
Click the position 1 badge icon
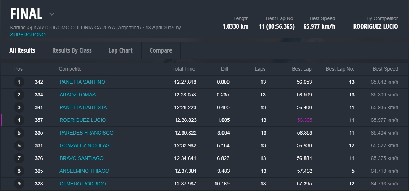point(19,82)
